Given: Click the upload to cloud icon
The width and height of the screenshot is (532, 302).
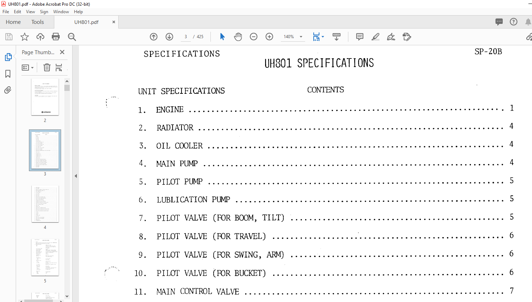Looking at the screenshot, I should pos(40,37).
